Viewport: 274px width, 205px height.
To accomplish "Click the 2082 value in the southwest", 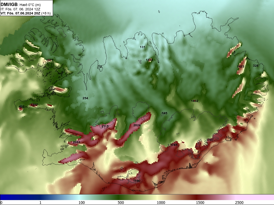I will coord(76,142).
